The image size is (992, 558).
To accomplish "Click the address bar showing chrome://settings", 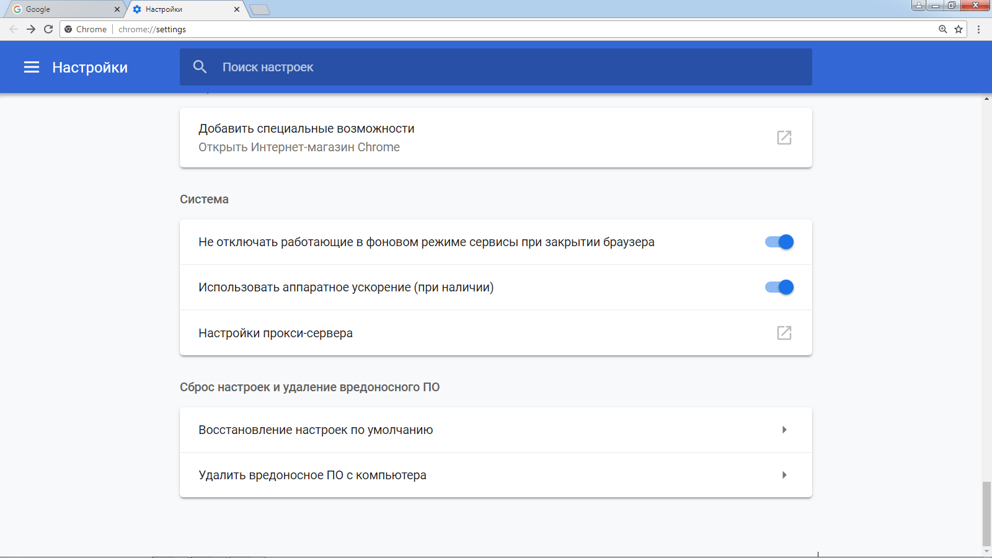I will pos(496,29).
